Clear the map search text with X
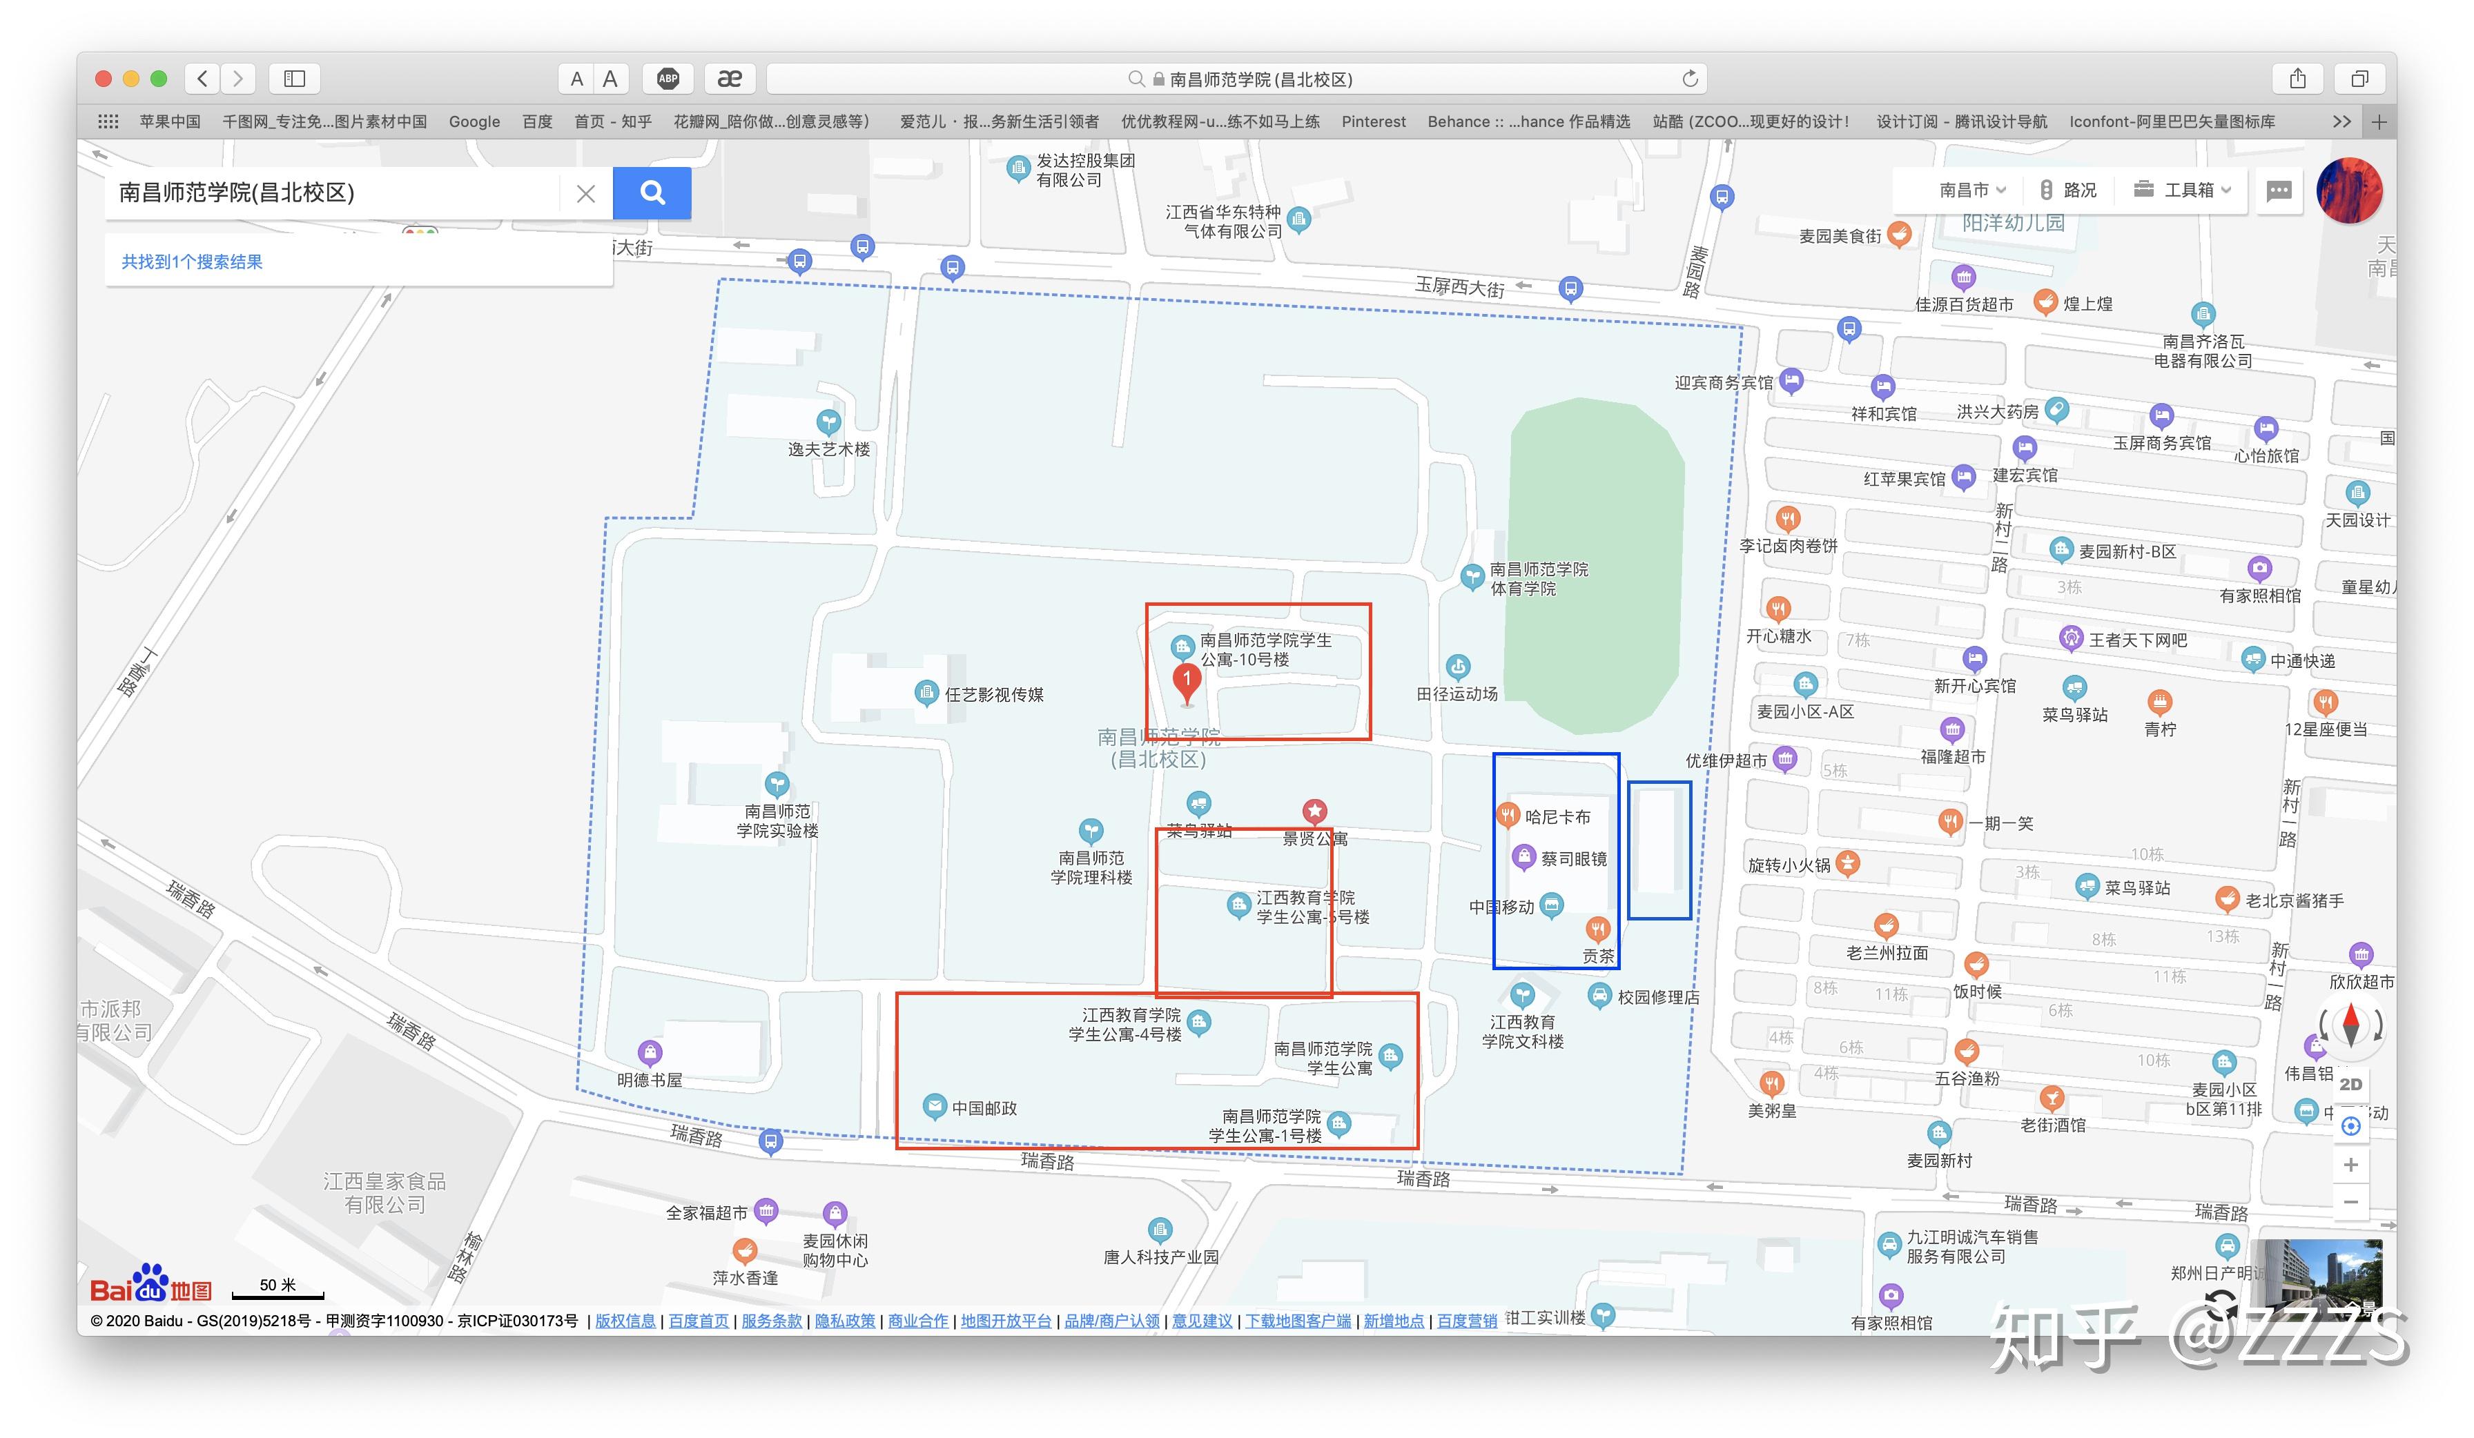The width and height of the screenshot is (2474, 1438). point(586,193)
